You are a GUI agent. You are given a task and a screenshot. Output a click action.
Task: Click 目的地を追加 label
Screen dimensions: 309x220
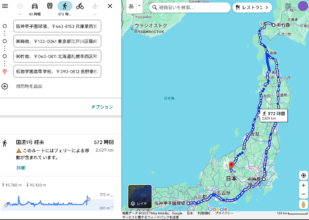point(29,86)
